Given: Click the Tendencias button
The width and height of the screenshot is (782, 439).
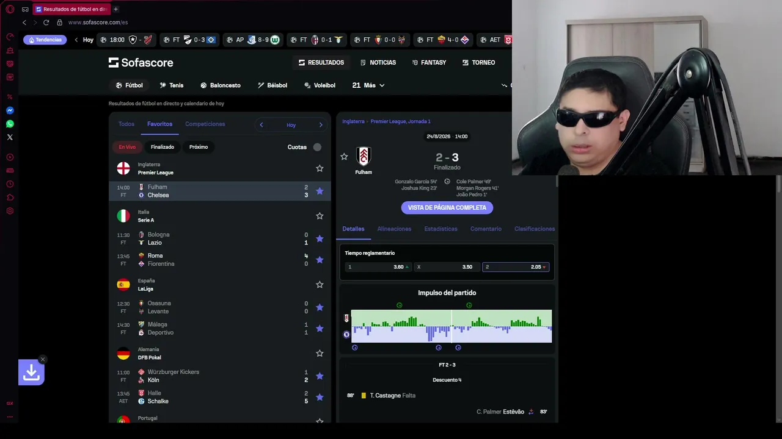Looking at the screenshot, I should pyautogui.click(x=45, y=40).
